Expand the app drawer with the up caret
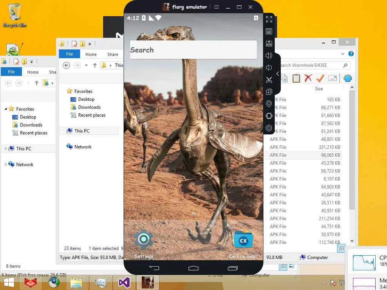This screenshot has width=387, height=290. 193,214
